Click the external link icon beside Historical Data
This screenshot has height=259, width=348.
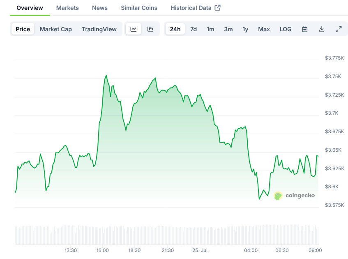point(218,8)
